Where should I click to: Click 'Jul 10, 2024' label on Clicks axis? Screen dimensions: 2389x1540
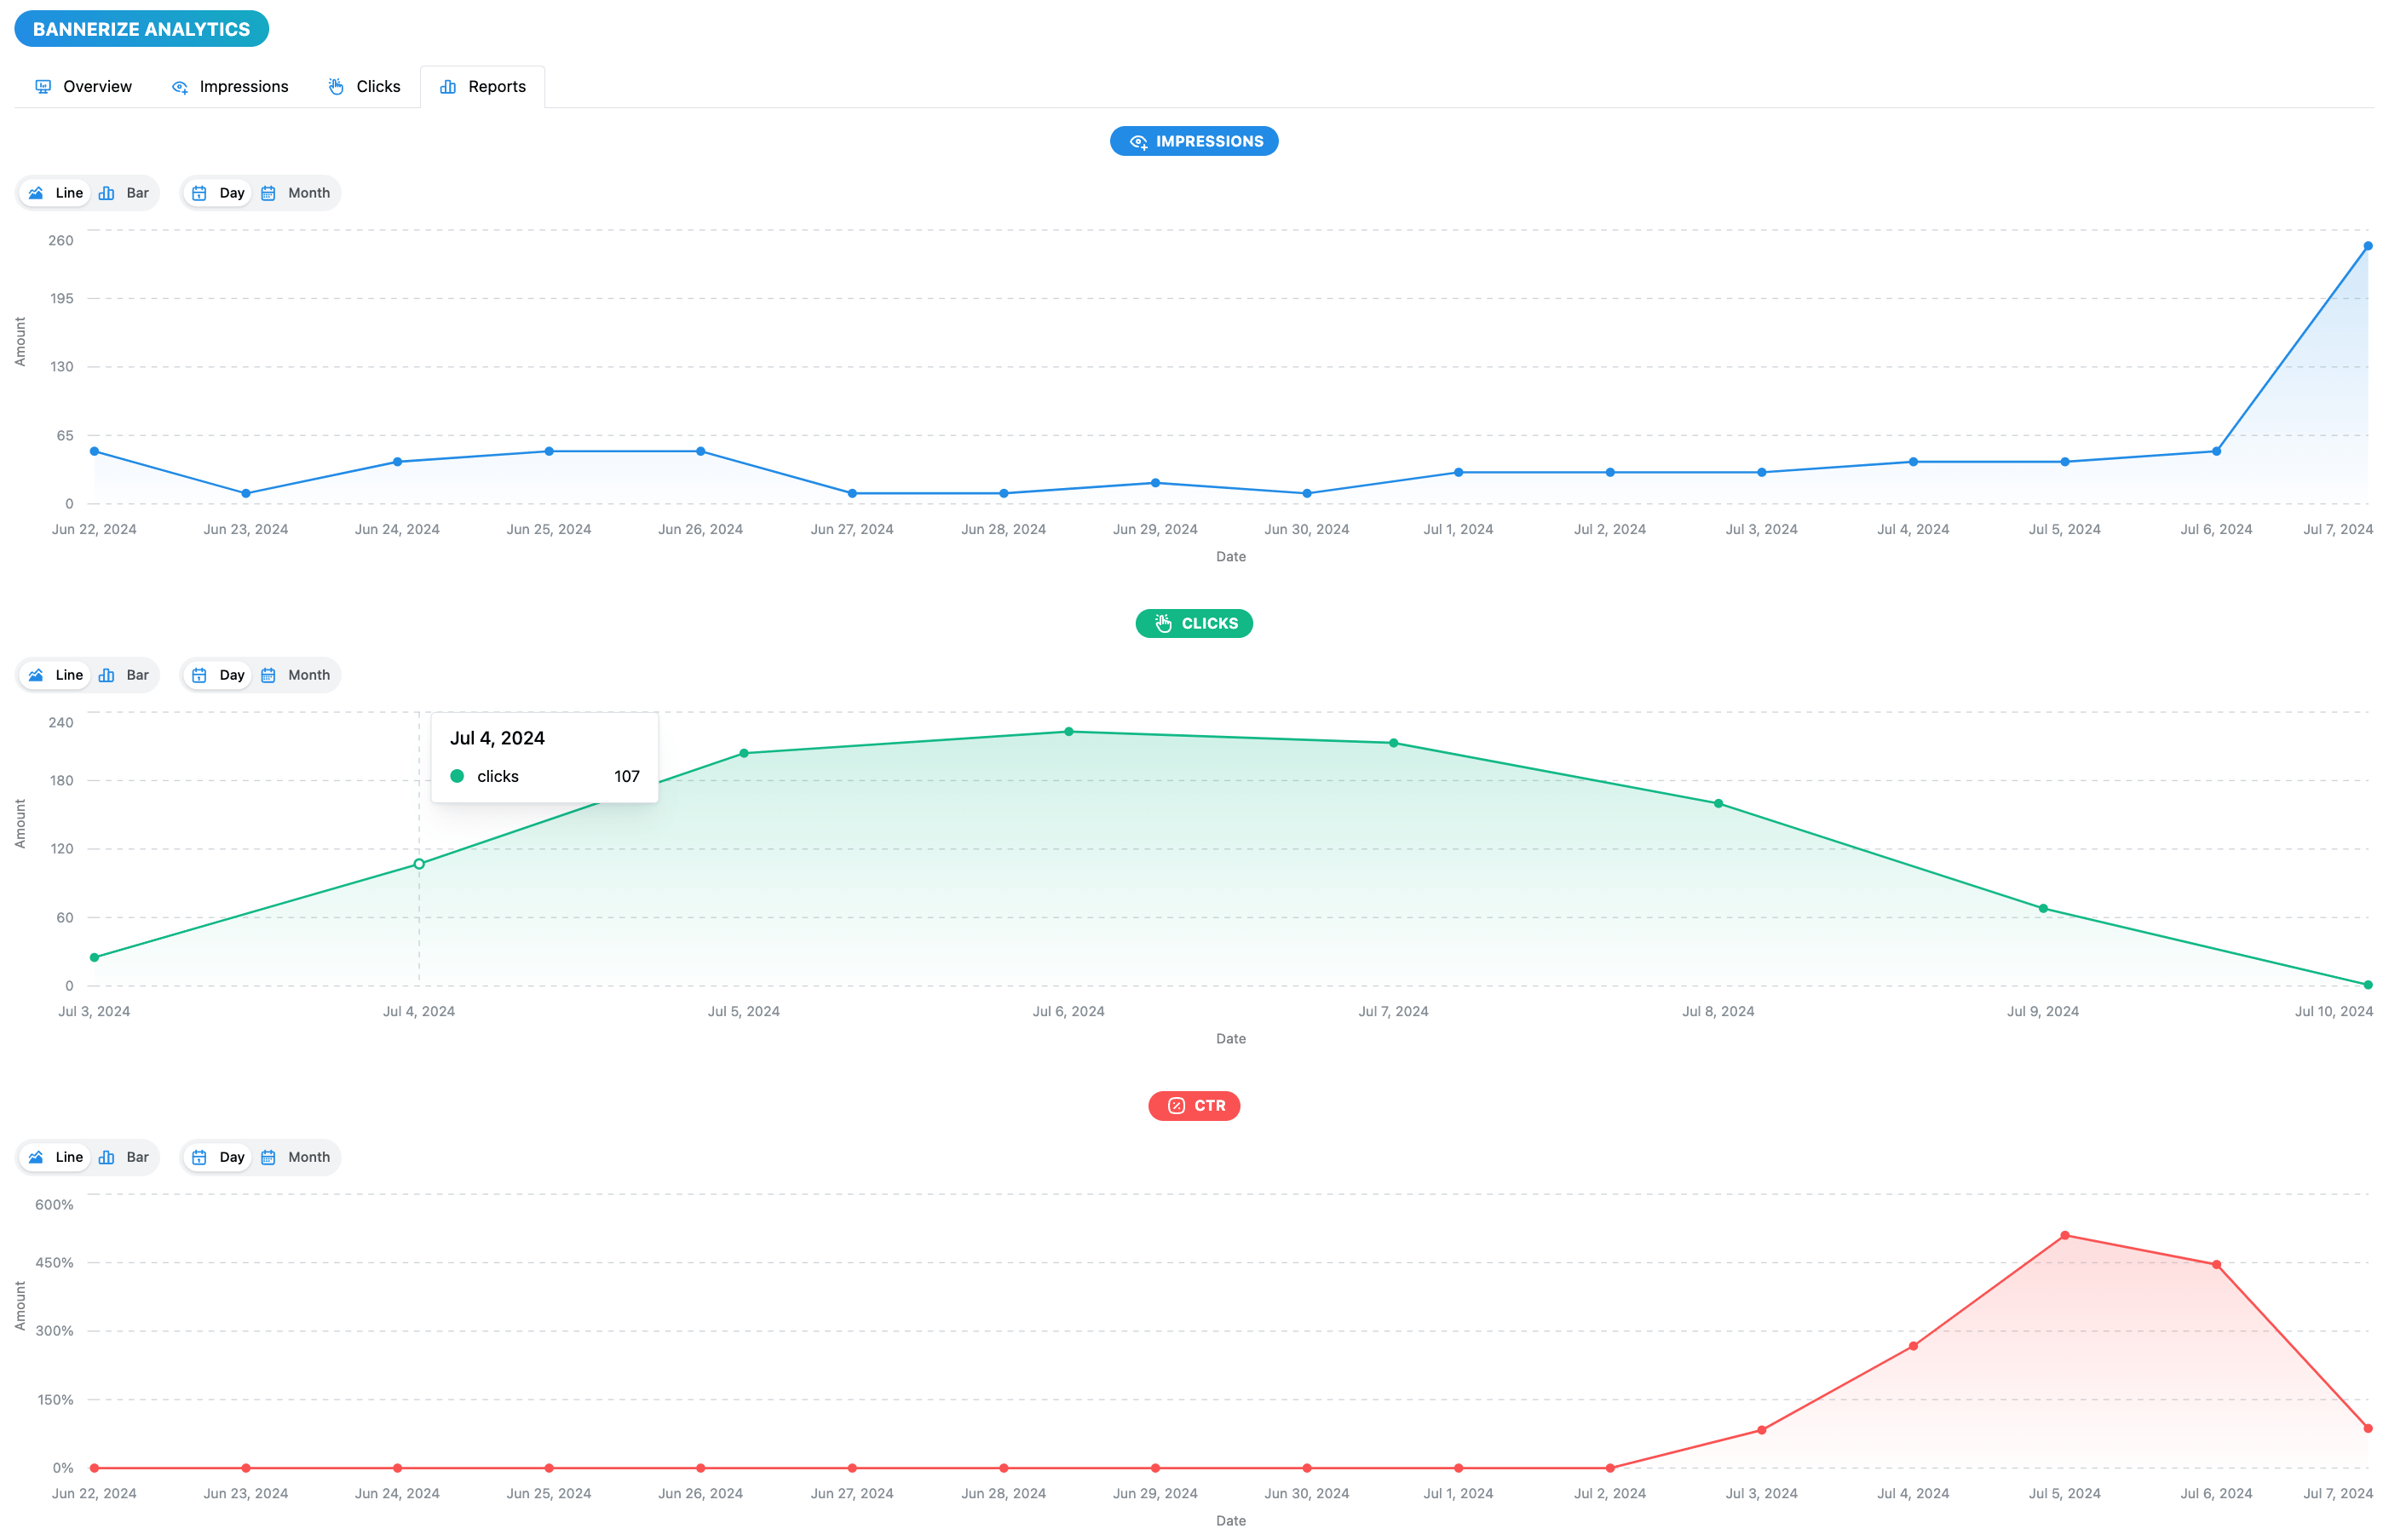point(2334,1011)
